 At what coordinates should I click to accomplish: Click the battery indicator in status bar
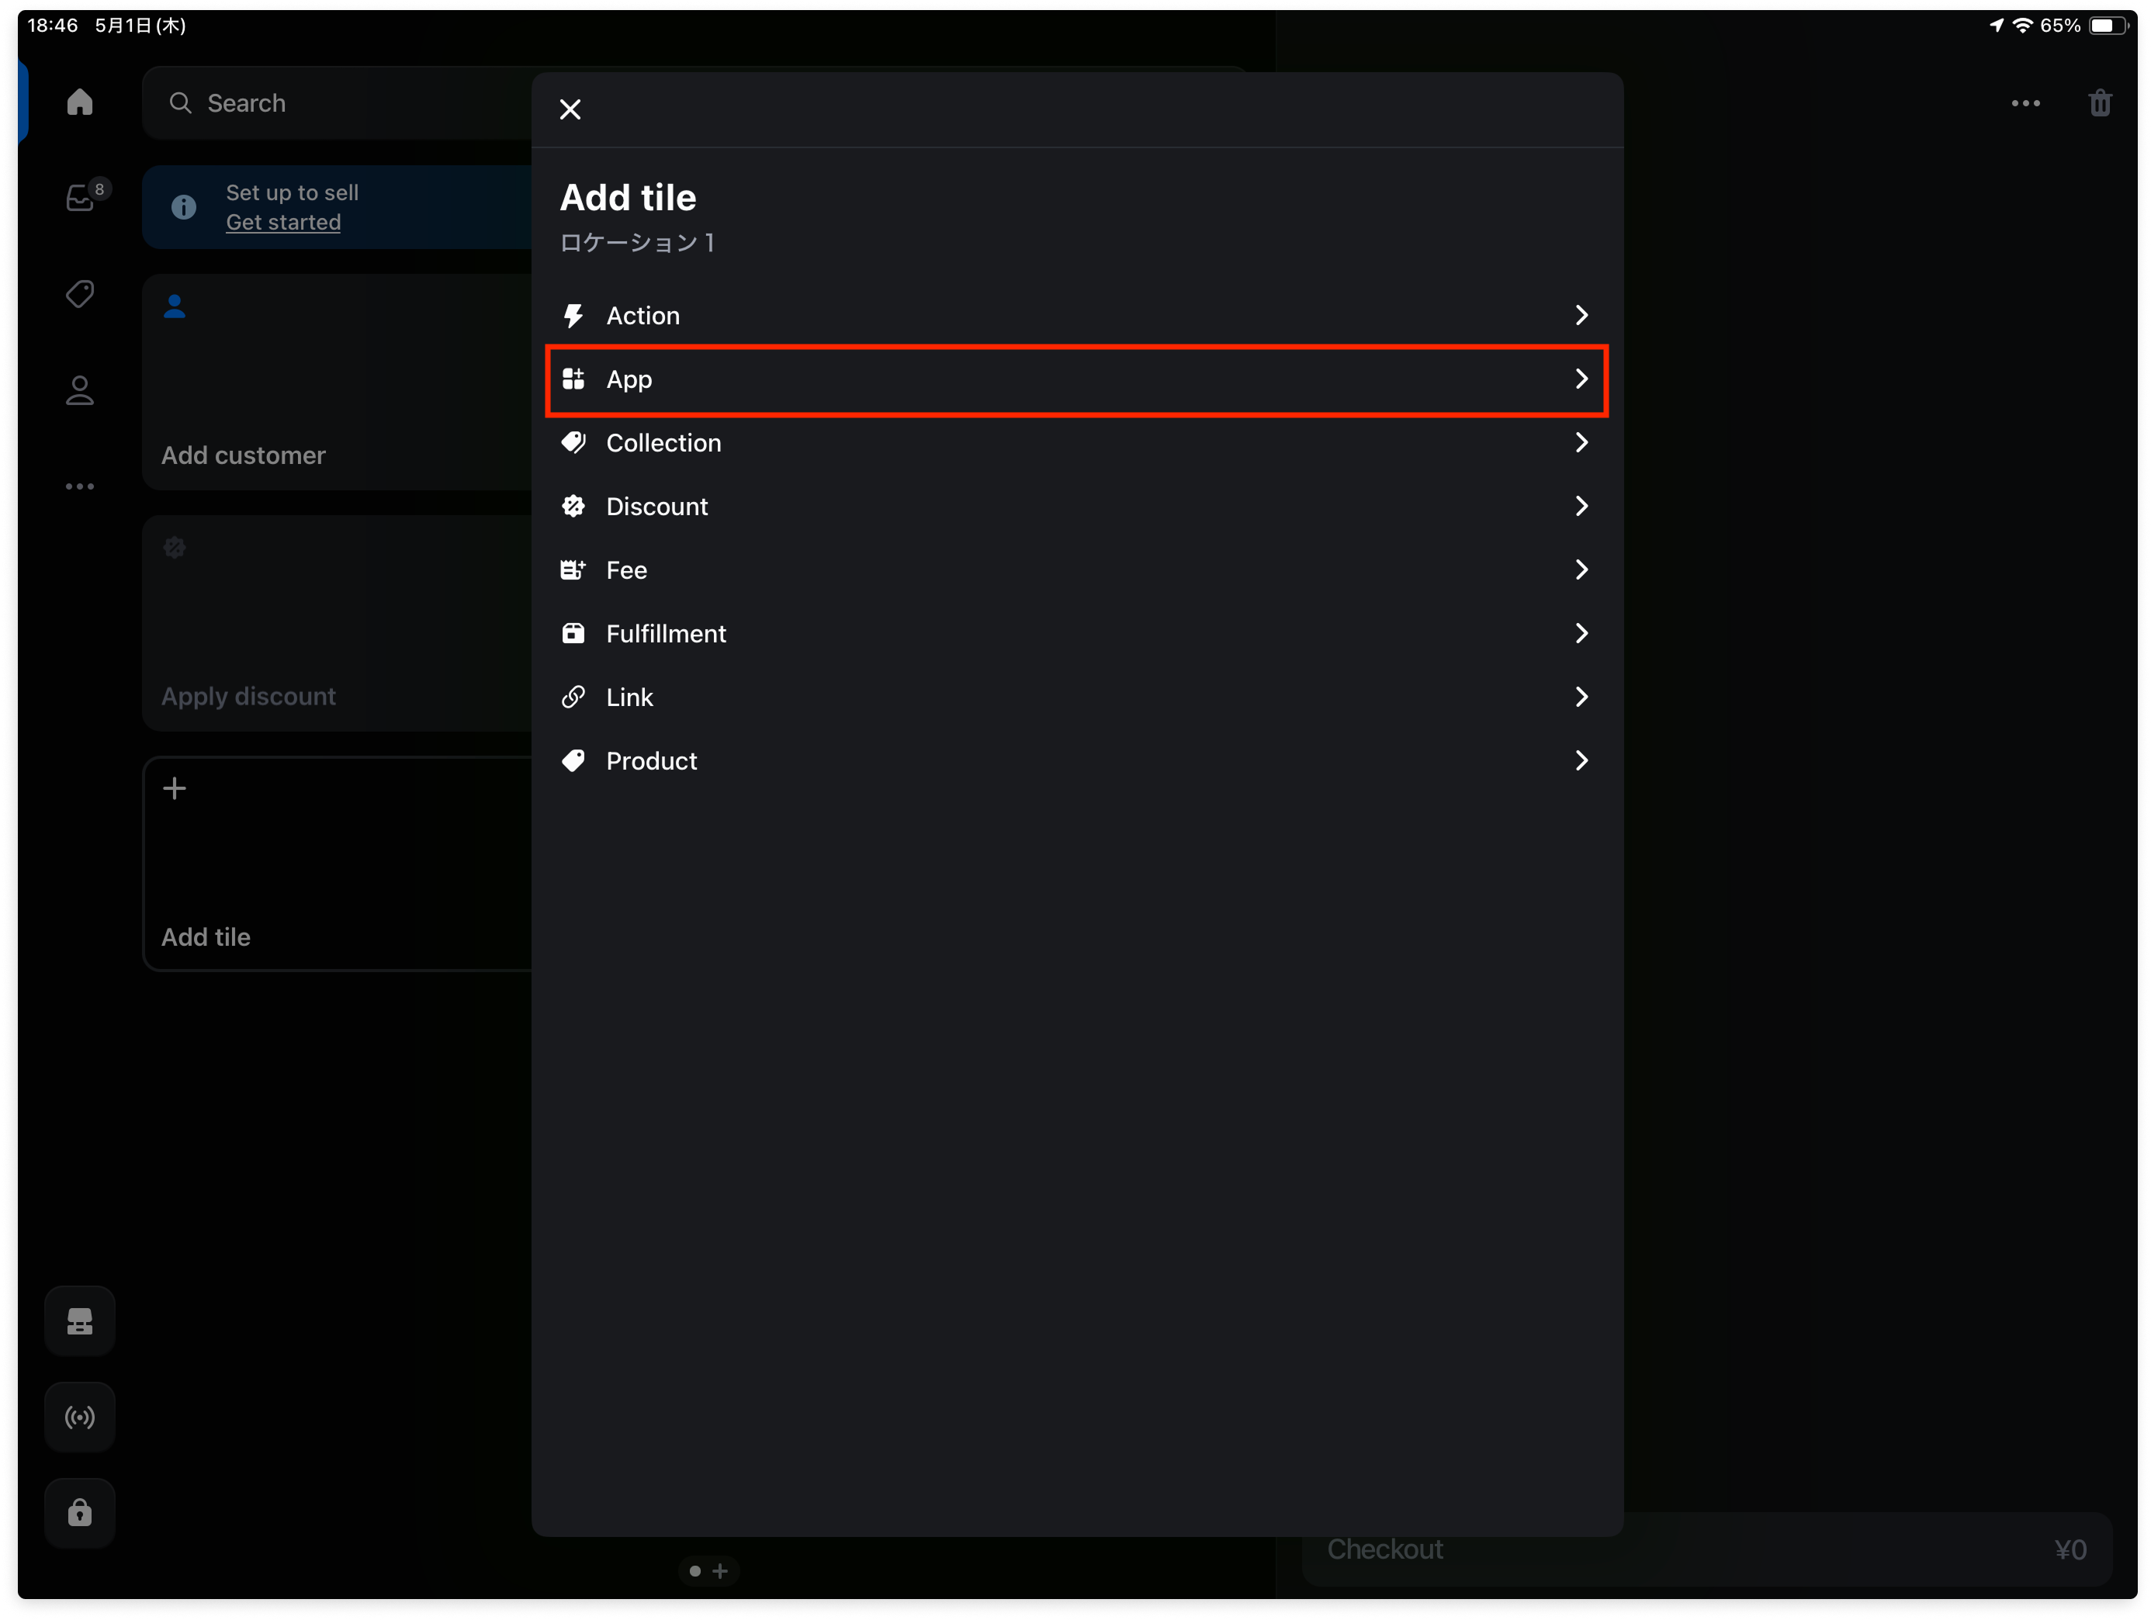[2108, 26]
